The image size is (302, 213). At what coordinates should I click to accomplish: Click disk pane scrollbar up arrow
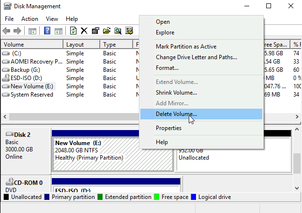297,129
